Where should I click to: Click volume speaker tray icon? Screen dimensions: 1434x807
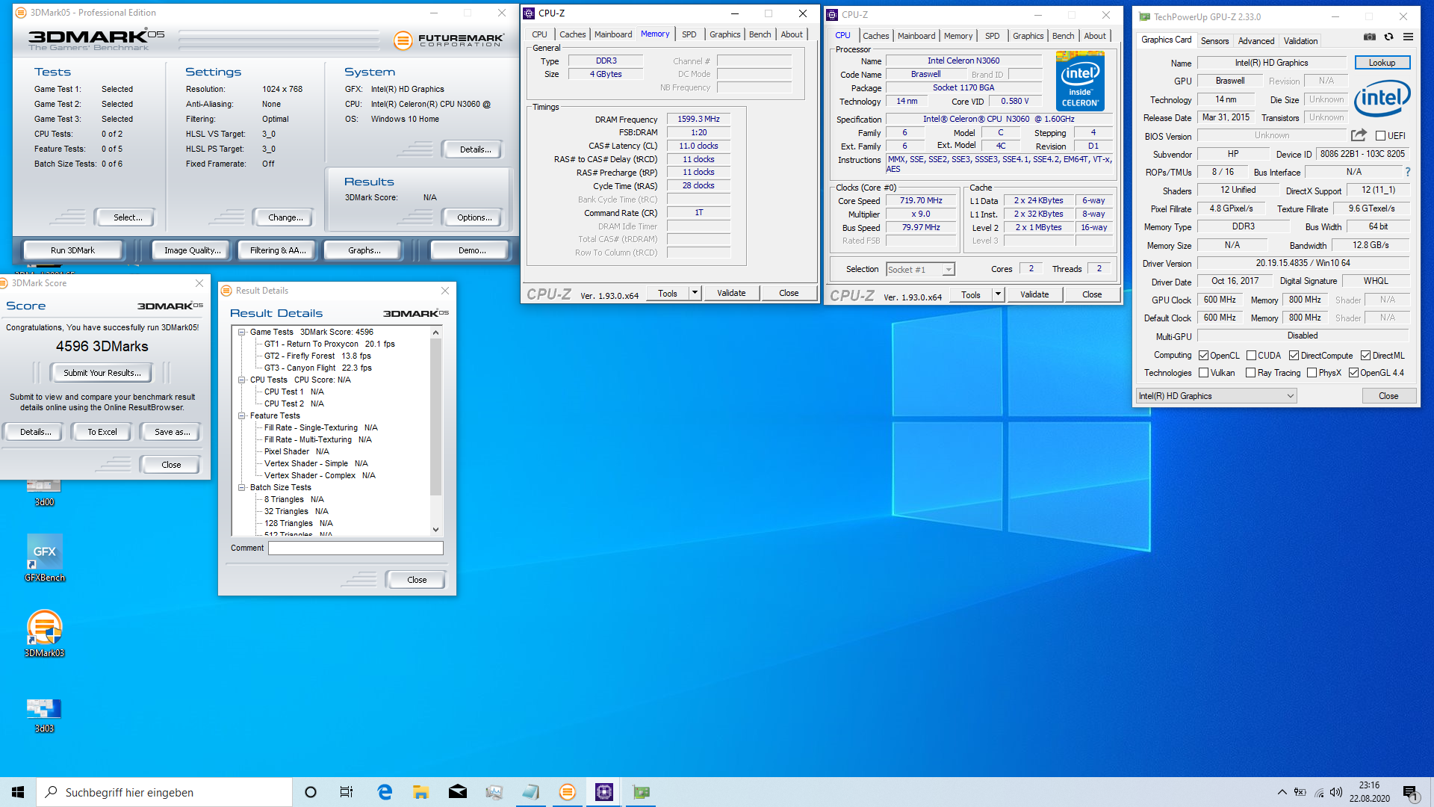click(1336, 792)
